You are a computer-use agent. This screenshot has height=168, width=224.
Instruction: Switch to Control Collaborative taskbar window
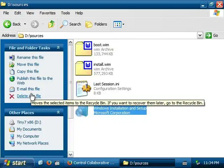click(91, 163)
